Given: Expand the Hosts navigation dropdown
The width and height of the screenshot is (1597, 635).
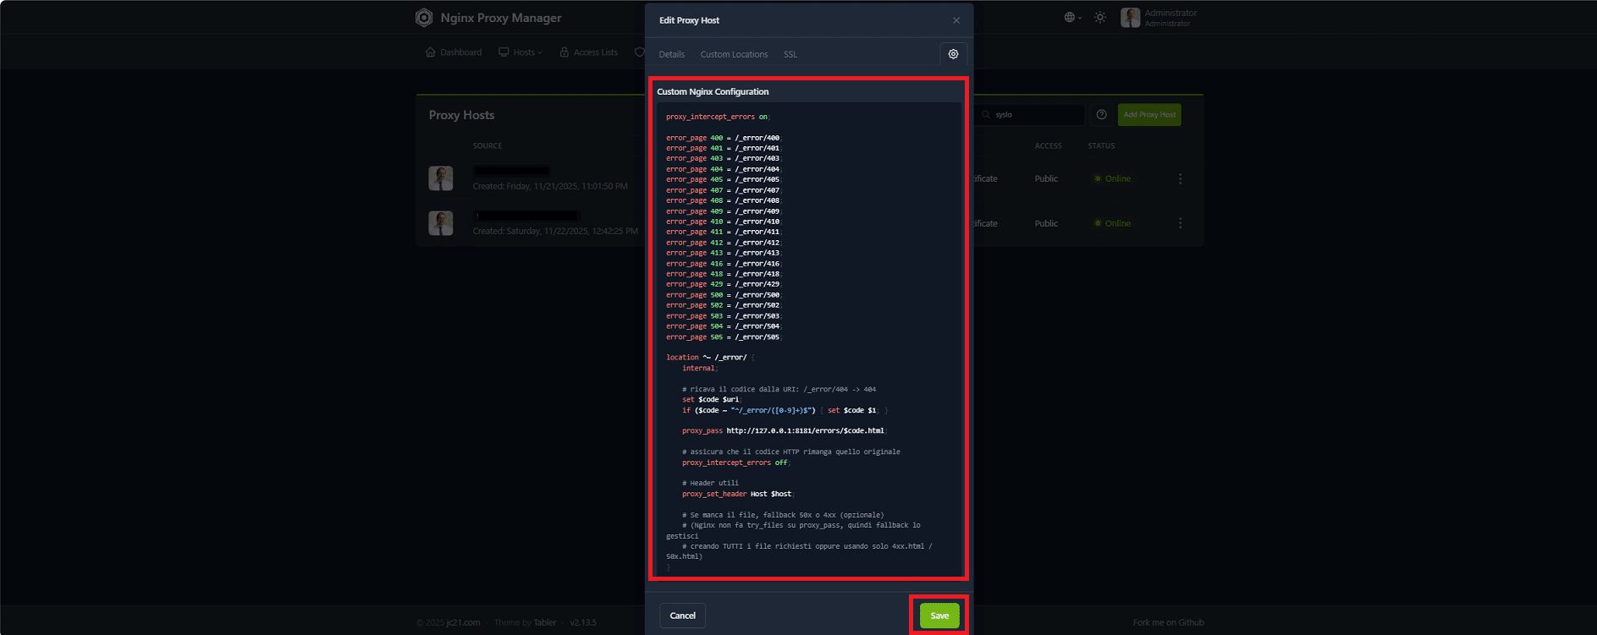Looking at the screenshot, I should (520, 52).
